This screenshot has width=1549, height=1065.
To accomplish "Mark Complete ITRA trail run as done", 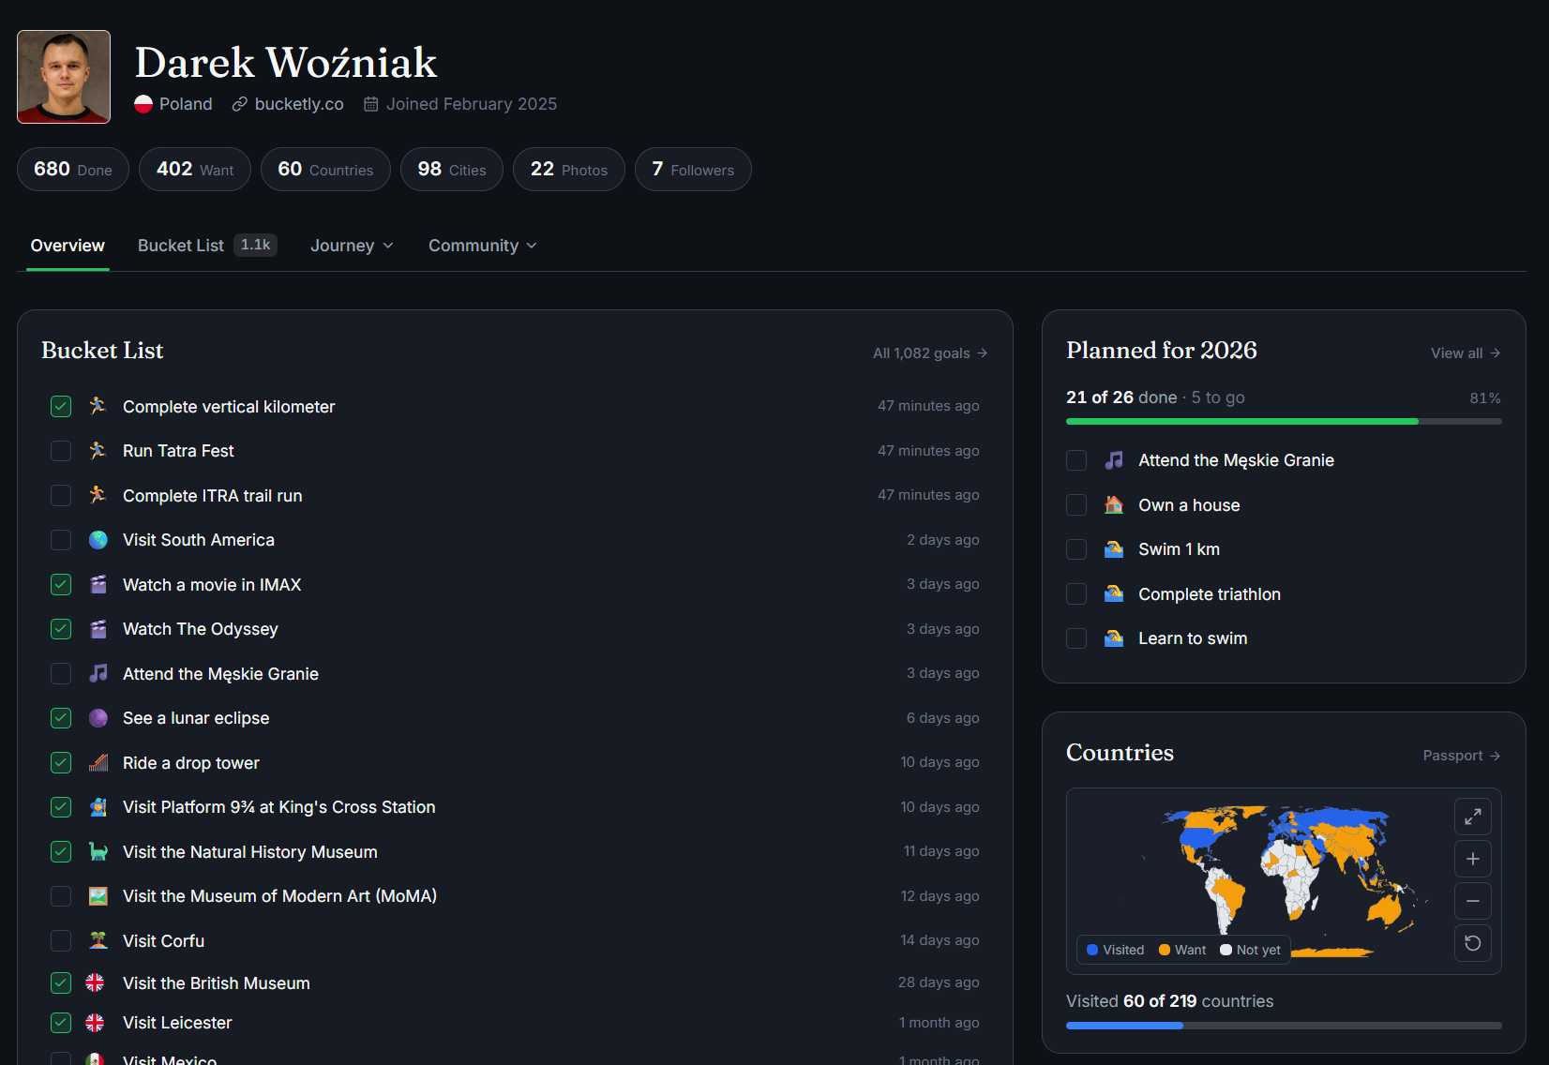I will 61,495.
